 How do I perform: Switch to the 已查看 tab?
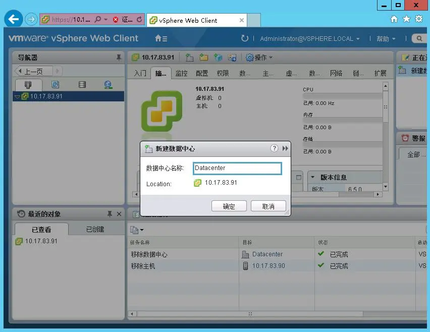tap(41, 229)
